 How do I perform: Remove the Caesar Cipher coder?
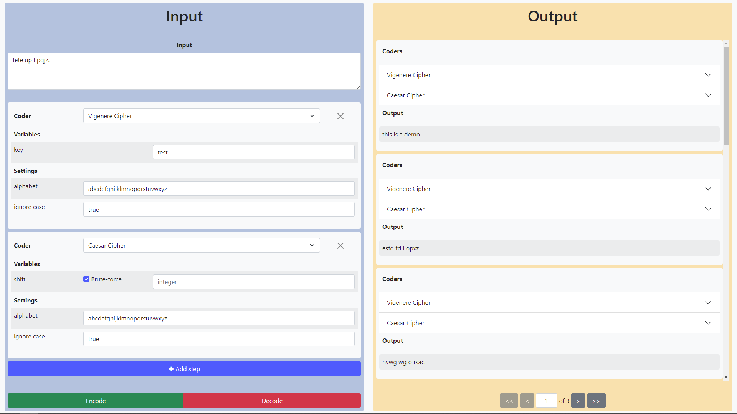click(340, 246)
